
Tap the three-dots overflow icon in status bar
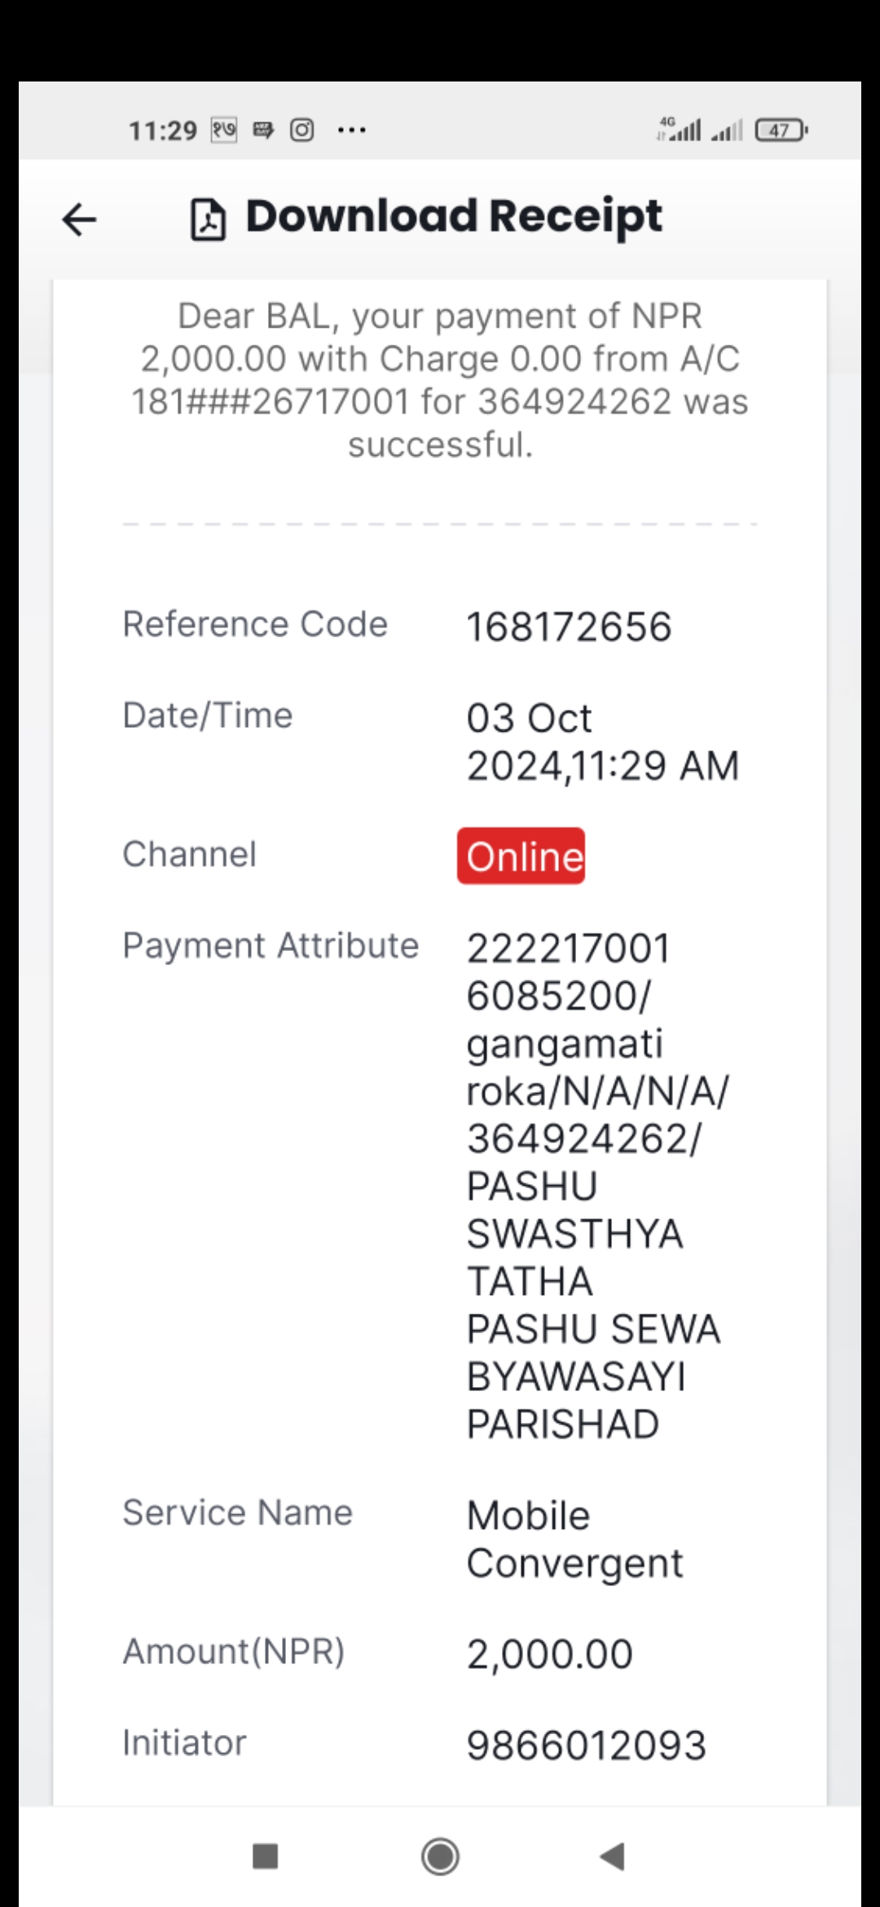click(x=351, y=130)
